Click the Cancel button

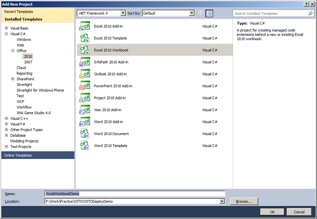pos(299,212)
